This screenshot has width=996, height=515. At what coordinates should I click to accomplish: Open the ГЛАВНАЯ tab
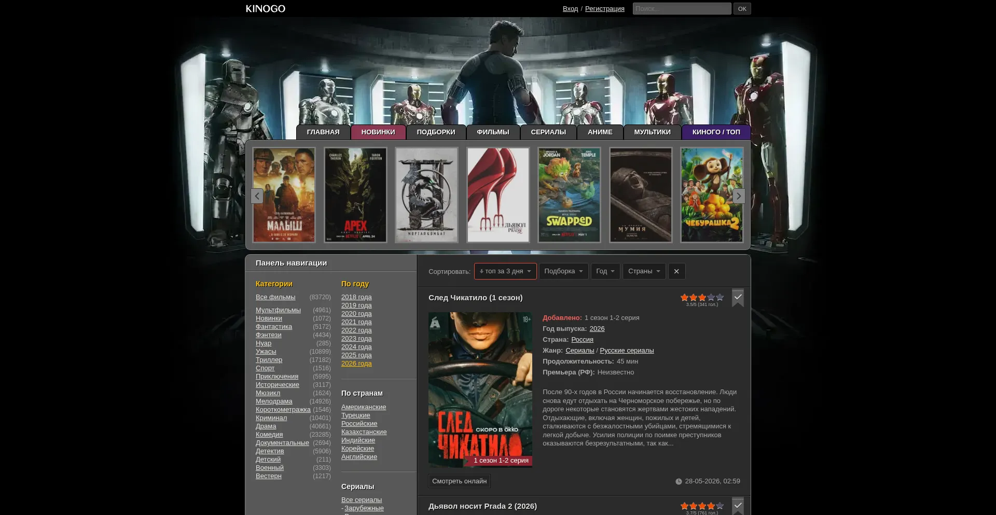[323, 132]
